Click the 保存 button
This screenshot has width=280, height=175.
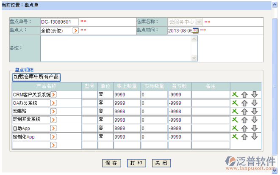click(x=112, y=163)
